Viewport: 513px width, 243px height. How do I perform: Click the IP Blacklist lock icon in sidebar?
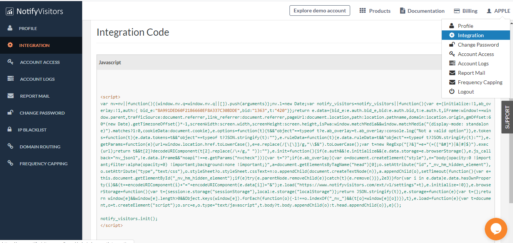pos(10,130)
